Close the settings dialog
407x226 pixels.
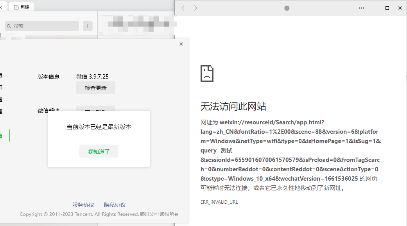(x=181, y=44)
